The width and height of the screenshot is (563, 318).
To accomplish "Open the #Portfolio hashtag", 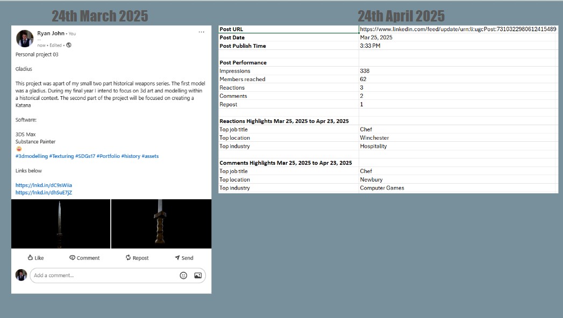I will coord(108,156).
